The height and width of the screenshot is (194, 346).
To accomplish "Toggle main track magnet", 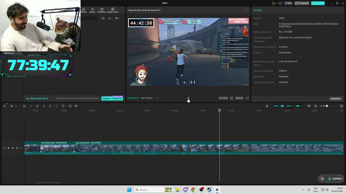I will pyautogui.click(x=276, y=106).
